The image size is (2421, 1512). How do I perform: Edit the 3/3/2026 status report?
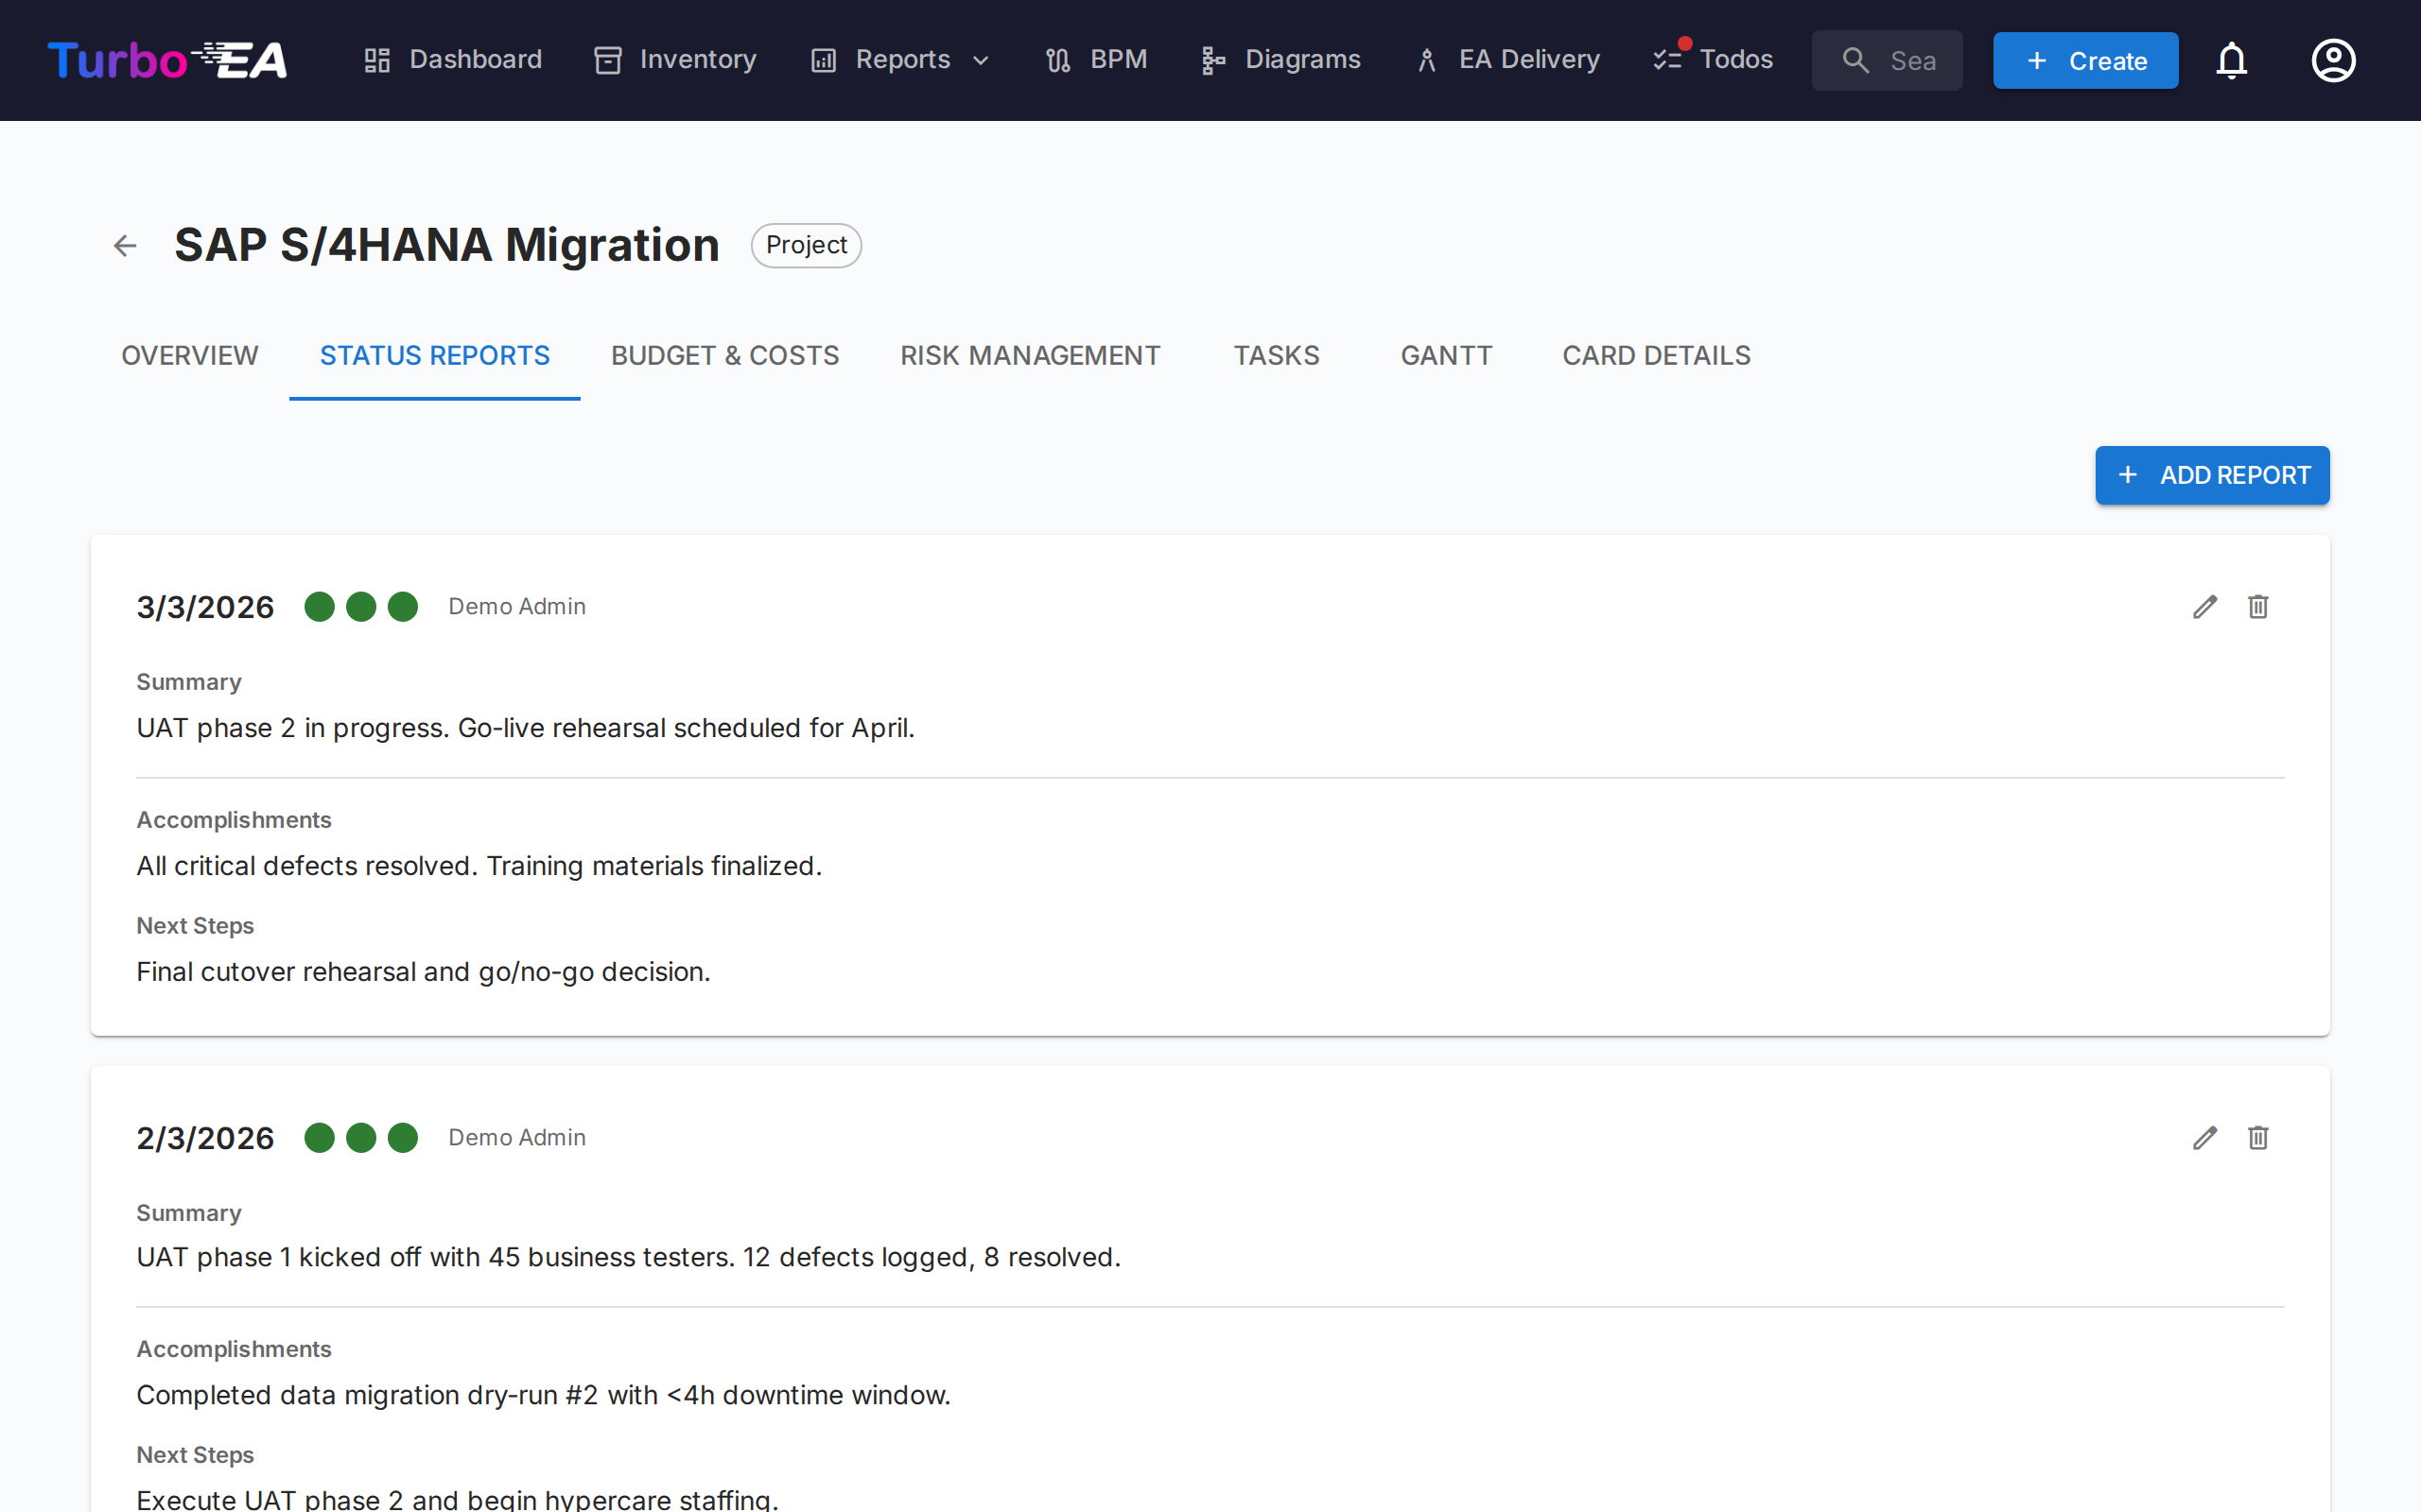2205,607
